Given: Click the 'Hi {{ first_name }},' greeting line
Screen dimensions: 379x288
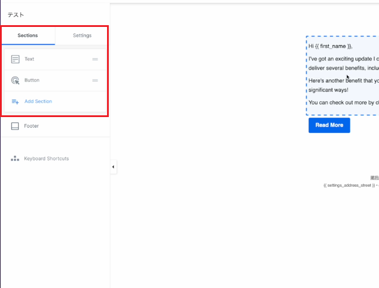Looking at the screenshot, I should [330, 46].
